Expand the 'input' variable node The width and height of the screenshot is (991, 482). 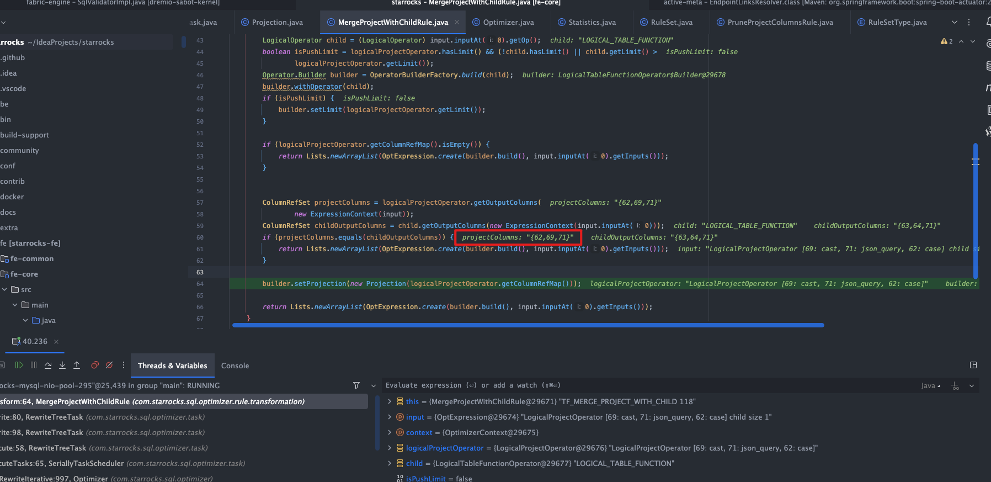(x=390, y=417)
